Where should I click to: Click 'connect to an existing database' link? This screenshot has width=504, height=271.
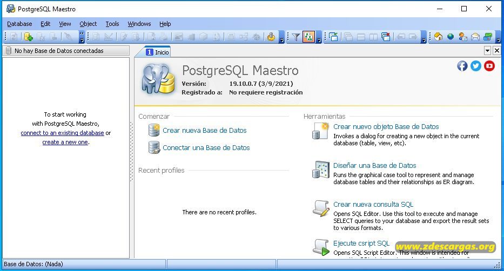click(62, 133)
